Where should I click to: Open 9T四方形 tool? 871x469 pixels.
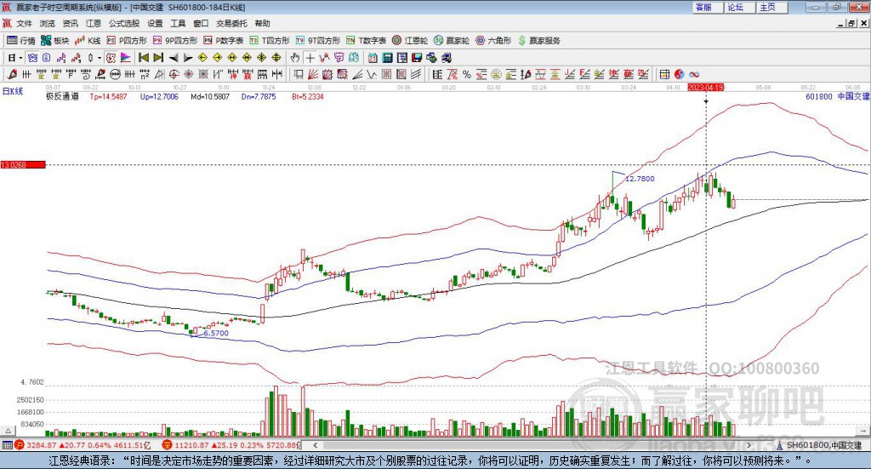tap(318, 41)
